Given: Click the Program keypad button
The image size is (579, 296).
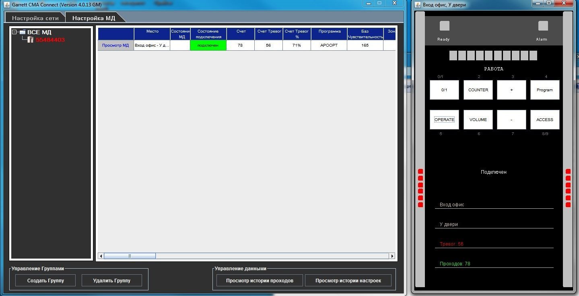Looking at the screenshot, I should (545, 90).
